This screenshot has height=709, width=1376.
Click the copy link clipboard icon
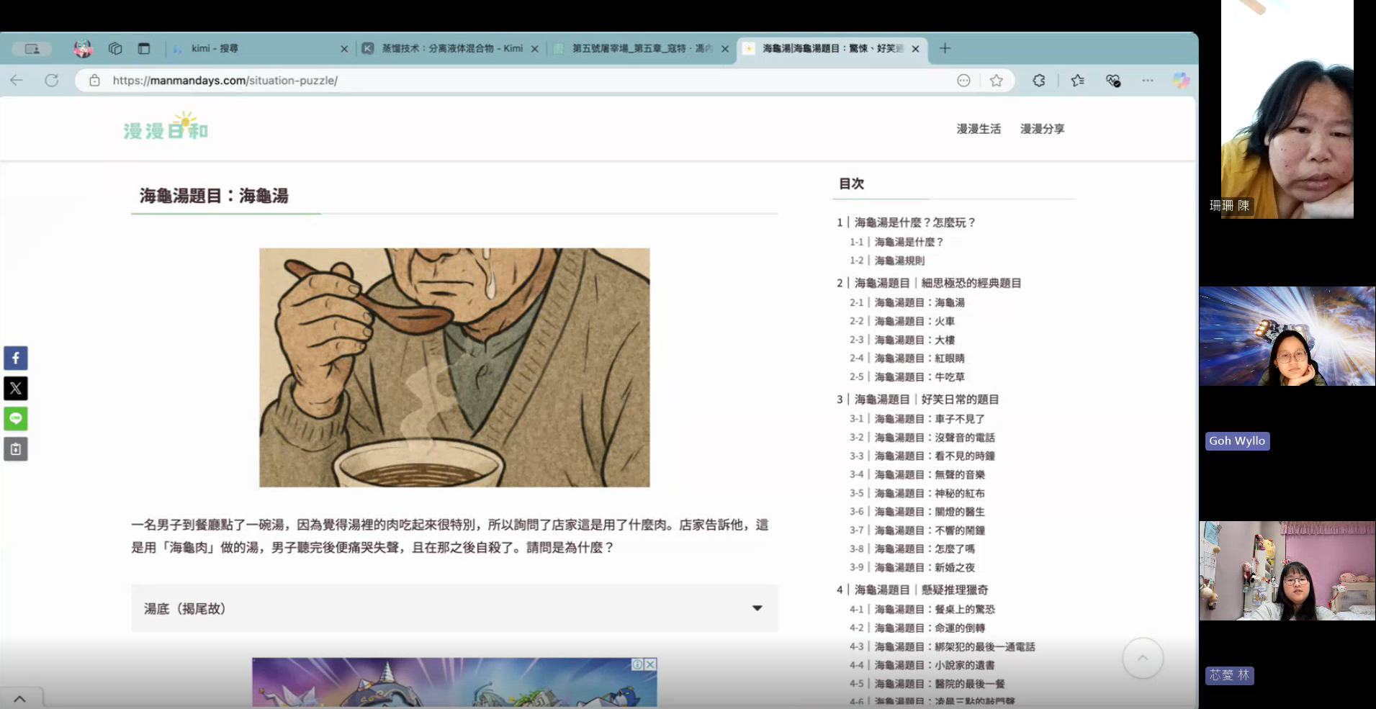coord(16,449)
